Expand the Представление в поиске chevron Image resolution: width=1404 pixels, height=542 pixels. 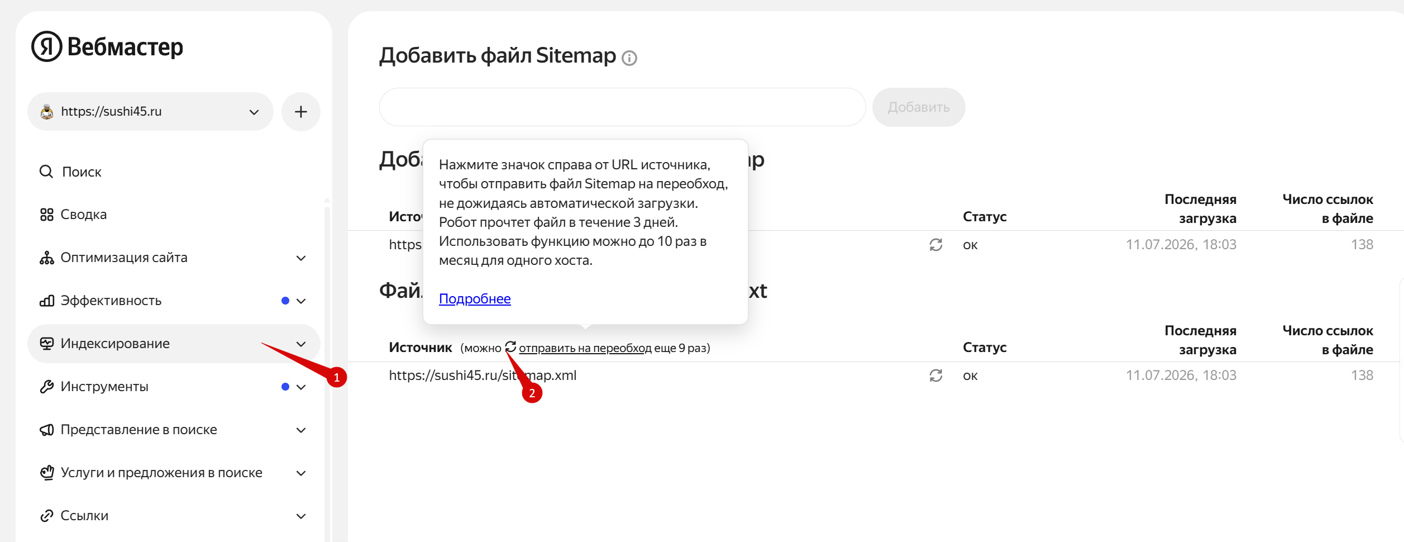click(301, 430)
